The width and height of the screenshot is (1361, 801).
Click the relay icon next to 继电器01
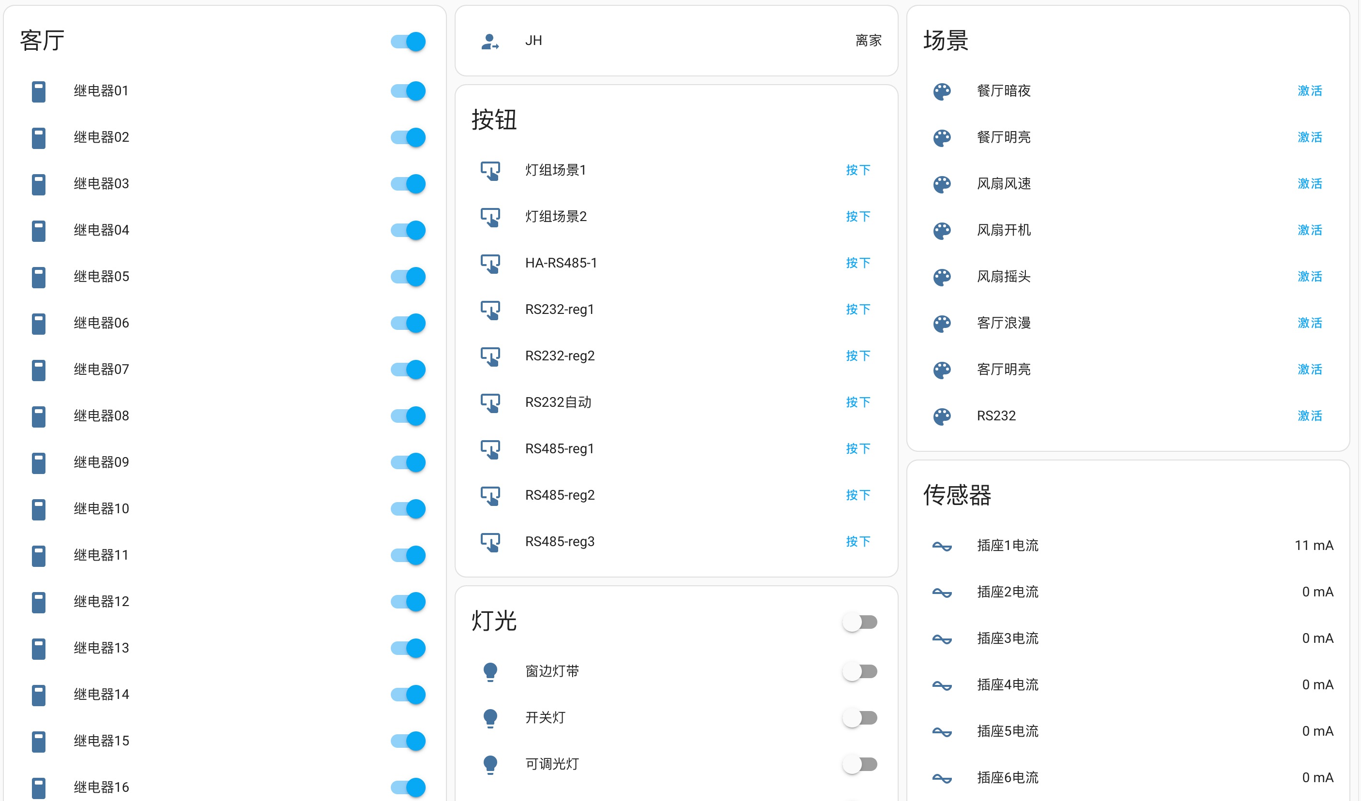pyautogui.click(x=38, y=91)
